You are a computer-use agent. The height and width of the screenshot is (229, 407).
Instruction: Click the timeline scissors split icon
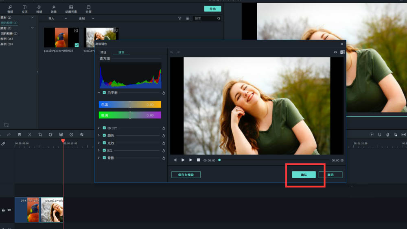point(30,135)
